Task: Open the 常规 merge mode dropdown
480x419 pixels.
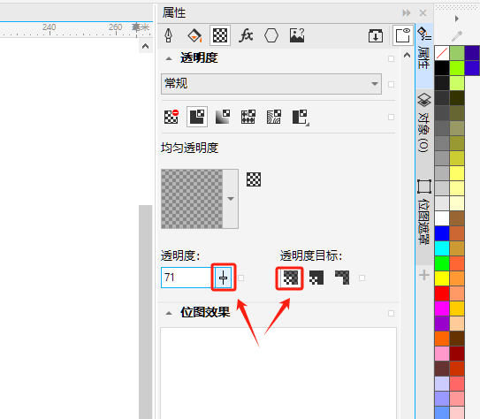Action: (x=271, y=84)
